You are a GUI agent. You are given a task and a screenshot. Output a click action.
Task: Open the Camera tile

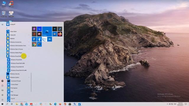coord(55,34)
